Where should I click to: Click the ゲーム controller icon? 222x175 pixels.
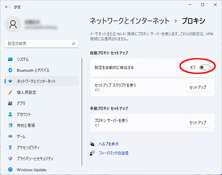click(10, 136)
